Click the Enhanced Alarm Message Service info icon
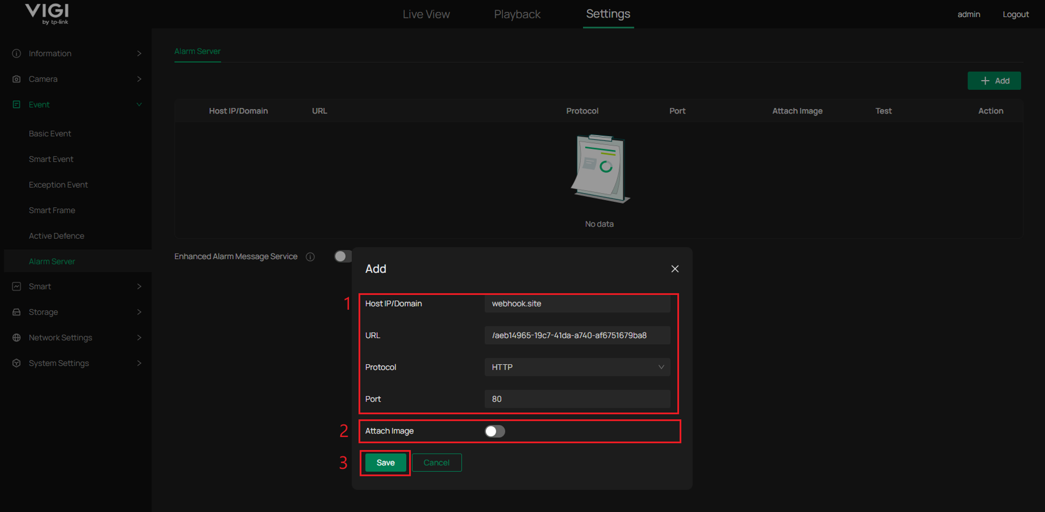 coord(310,257)
